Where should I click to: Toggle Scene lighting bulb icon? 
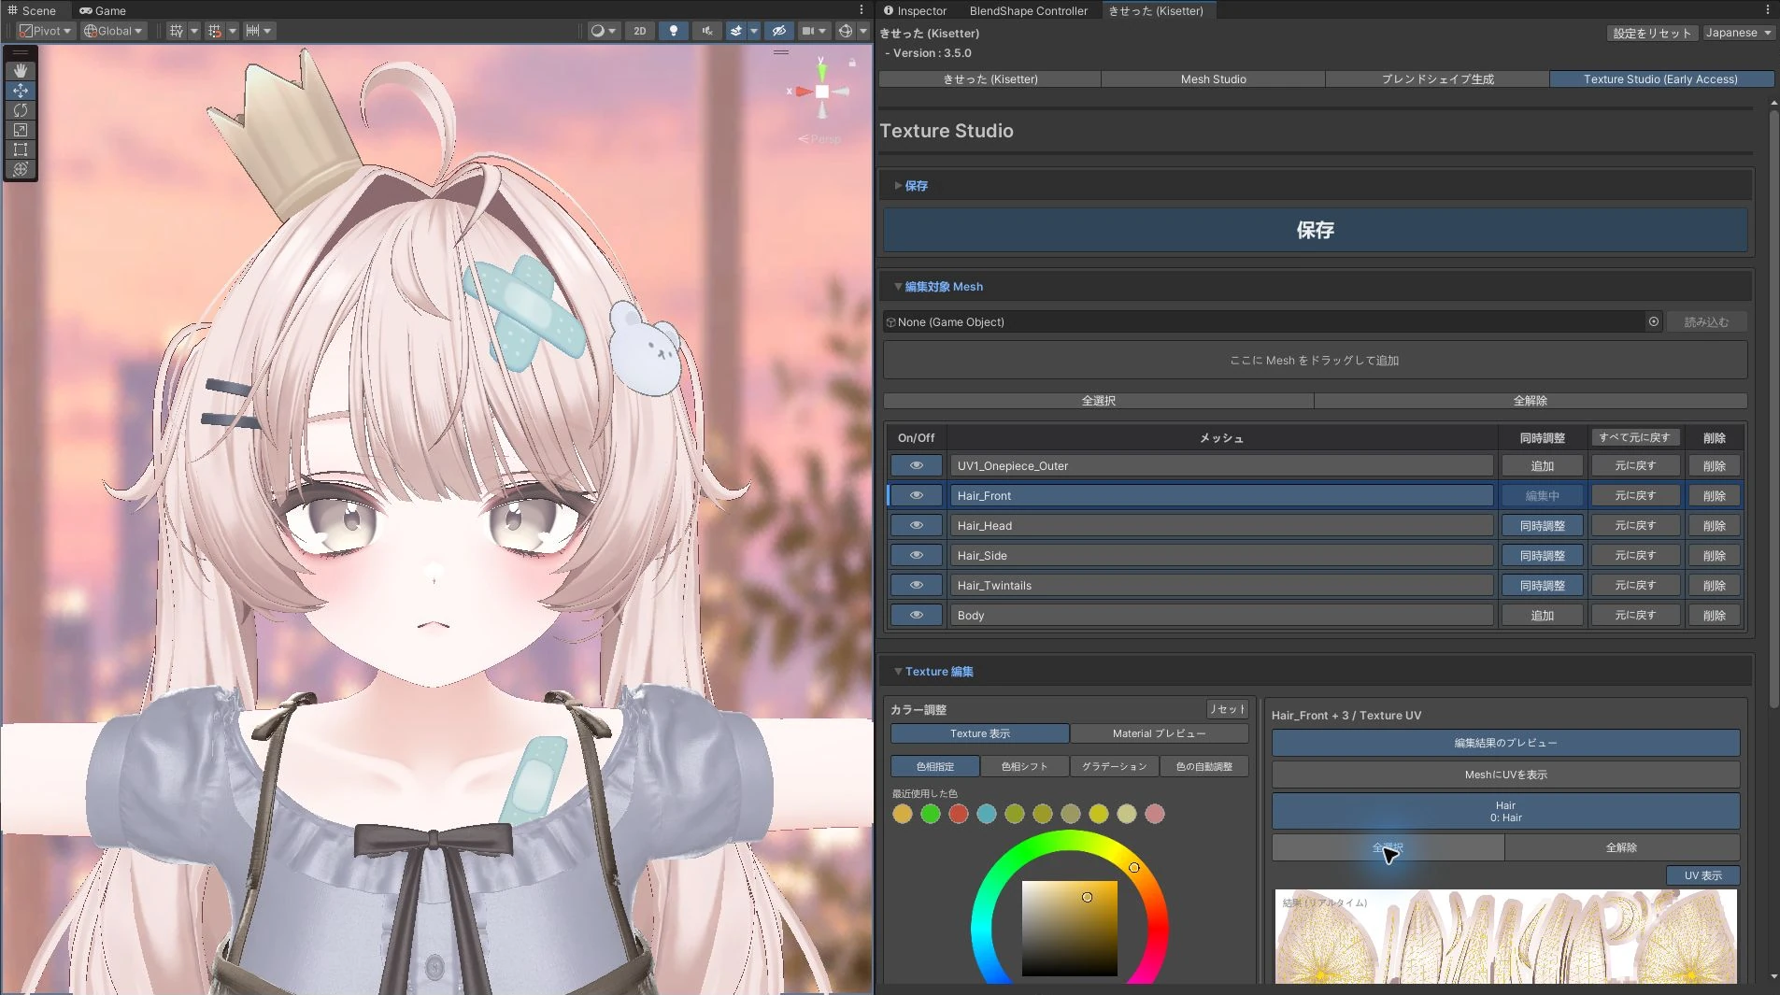[673, 31]
